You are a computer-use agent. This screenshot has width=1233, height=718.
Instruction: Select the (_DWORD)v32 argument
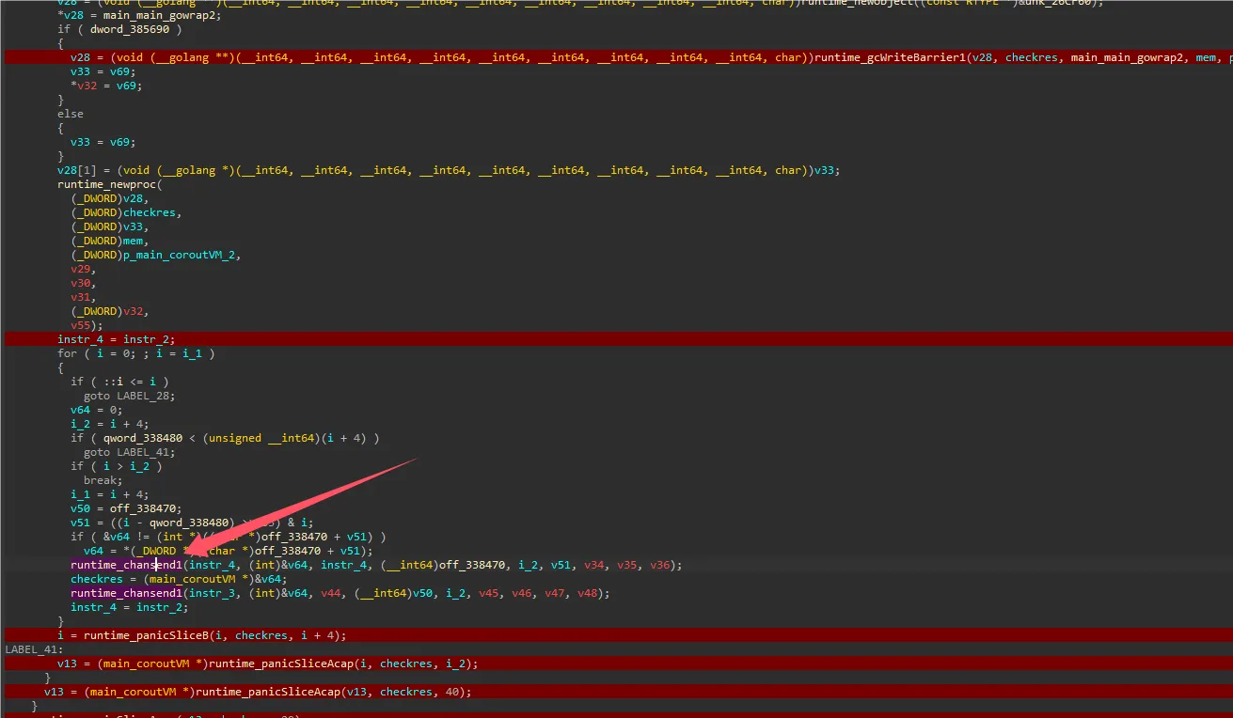[x=110, y=311]
